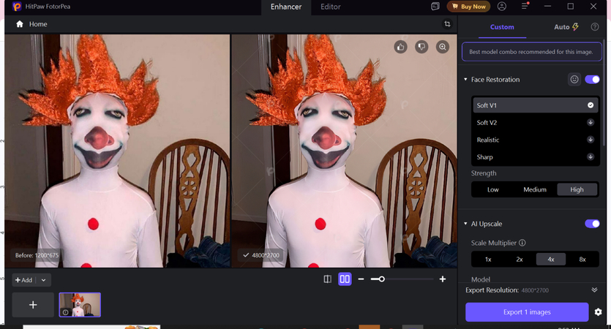
Task: Open the feedback message icon
Action: tap(435, 7)
